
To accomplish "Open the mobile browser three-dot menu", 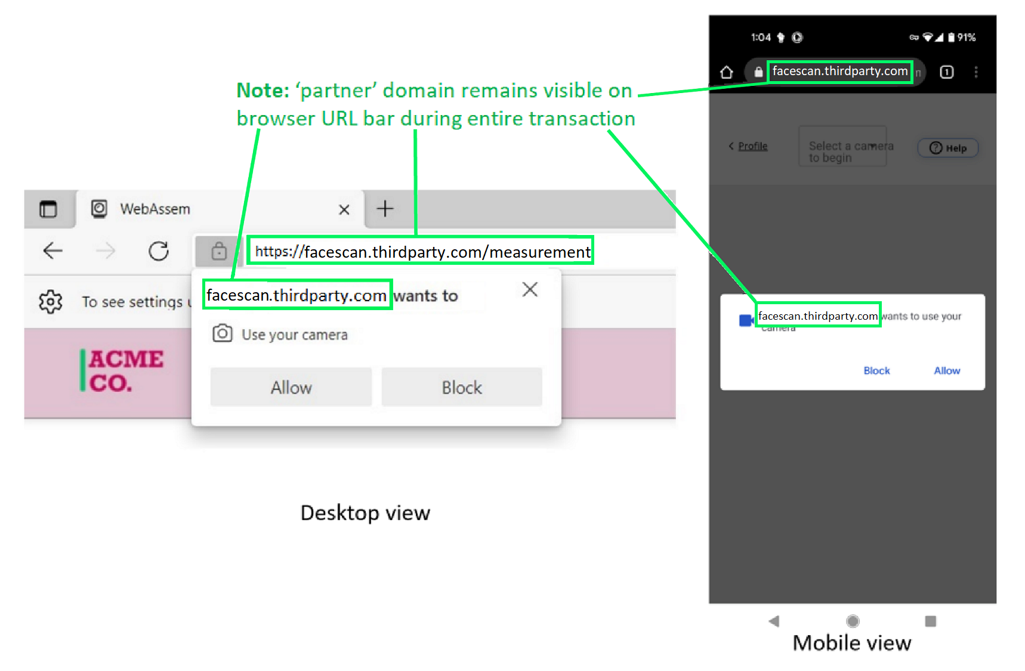I will 976,72.
